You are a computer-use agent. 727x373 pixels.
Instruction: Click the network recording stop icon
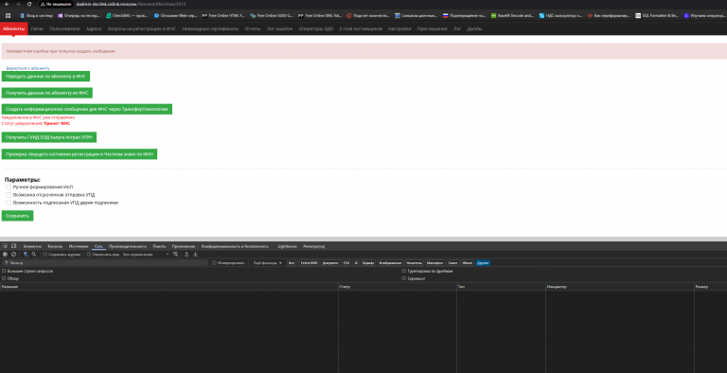(5, 255)
